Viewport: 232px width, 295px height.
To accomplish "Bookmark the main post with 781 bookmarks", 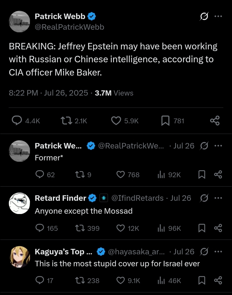I will (x=165, y=121).
